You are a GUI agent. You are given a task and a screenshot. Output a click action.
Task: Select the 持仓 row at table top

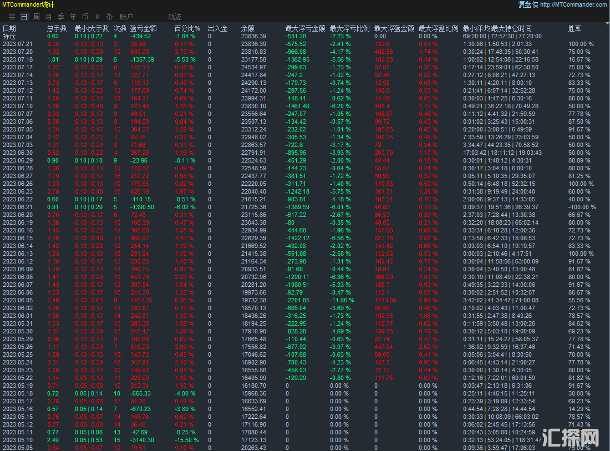tap(9, 36)
